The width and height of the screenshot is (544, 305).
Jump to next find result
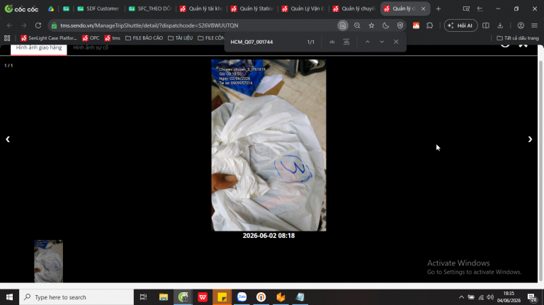[382, 42]
